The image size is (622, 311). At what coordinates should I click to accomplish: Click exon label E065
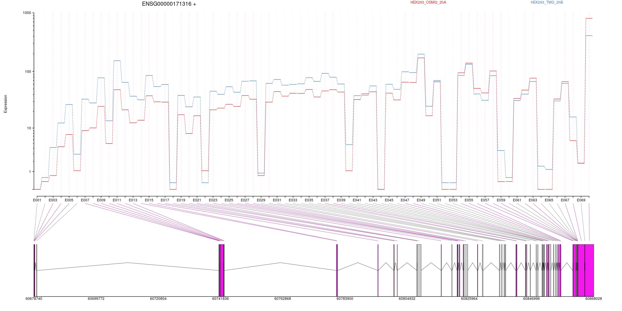tap(549, 200)
